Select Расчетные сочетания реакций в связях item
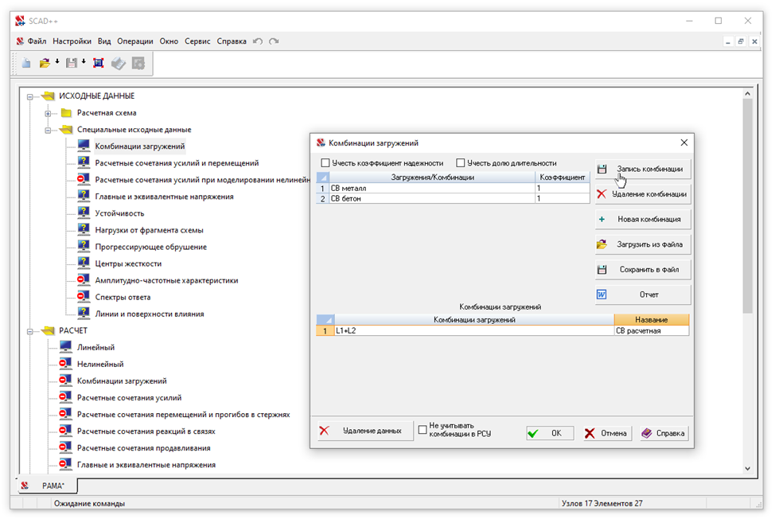The image size is (775, 519). 146,431
